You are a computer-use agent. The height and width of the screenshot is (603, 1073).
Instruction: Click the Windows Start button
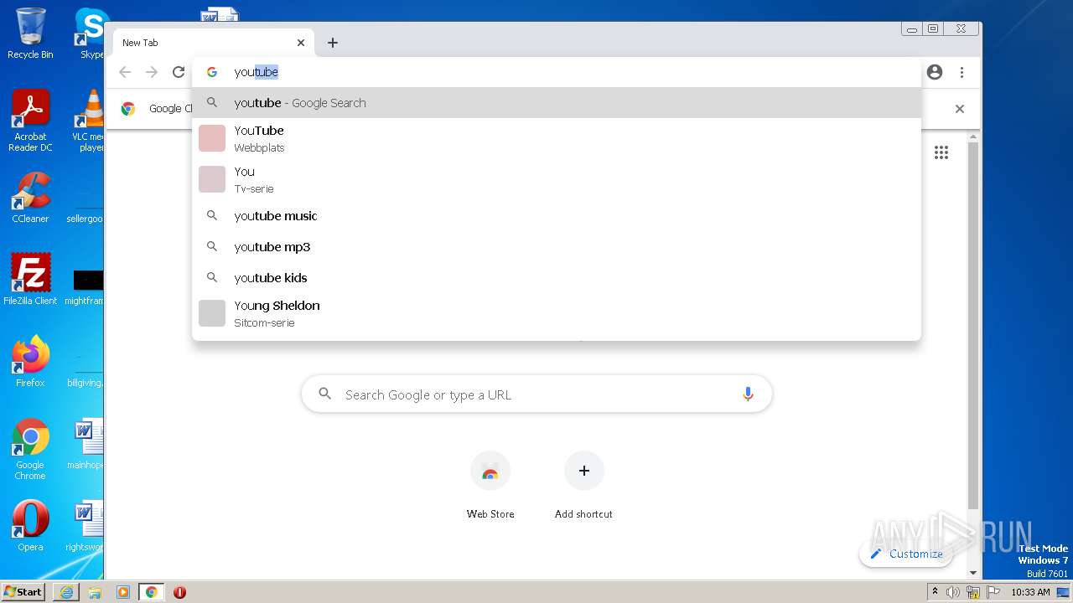tap(23, 591)
